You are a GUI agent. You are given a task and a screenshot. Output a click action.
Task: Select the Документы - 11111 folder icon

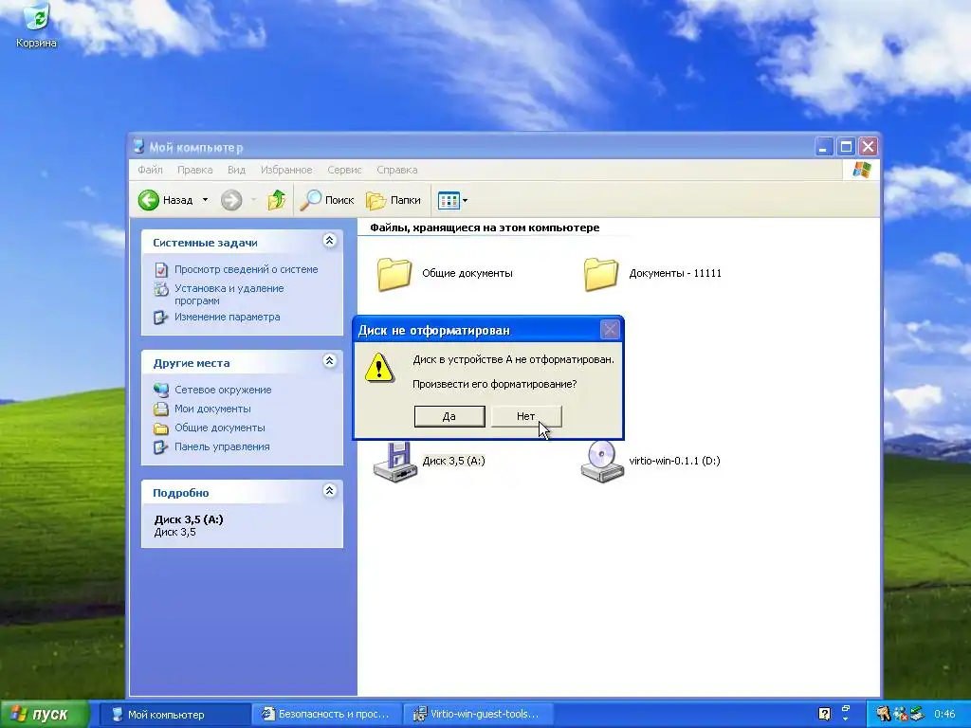click(x=600, y=274)
